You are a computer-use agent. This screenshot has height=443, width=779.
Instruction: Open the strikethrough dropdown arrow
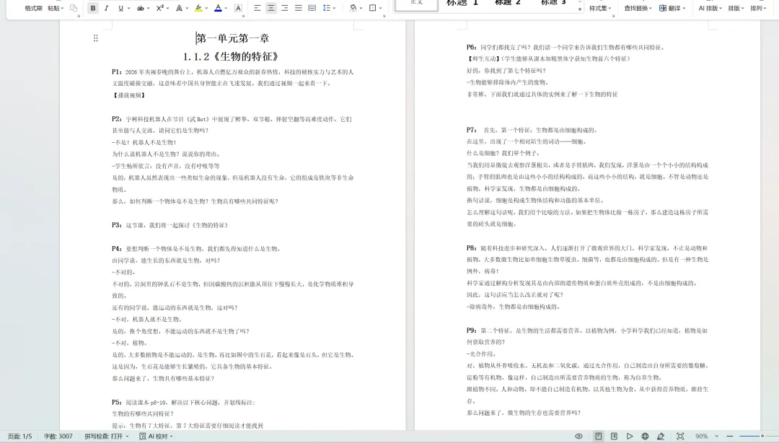point(149,8)
